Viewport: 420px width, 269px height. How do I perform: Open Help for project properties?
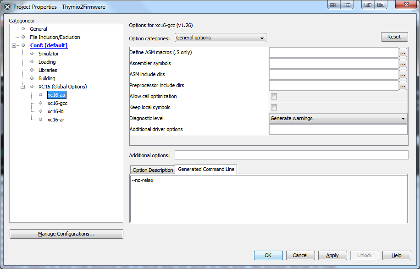click(397, 255)
